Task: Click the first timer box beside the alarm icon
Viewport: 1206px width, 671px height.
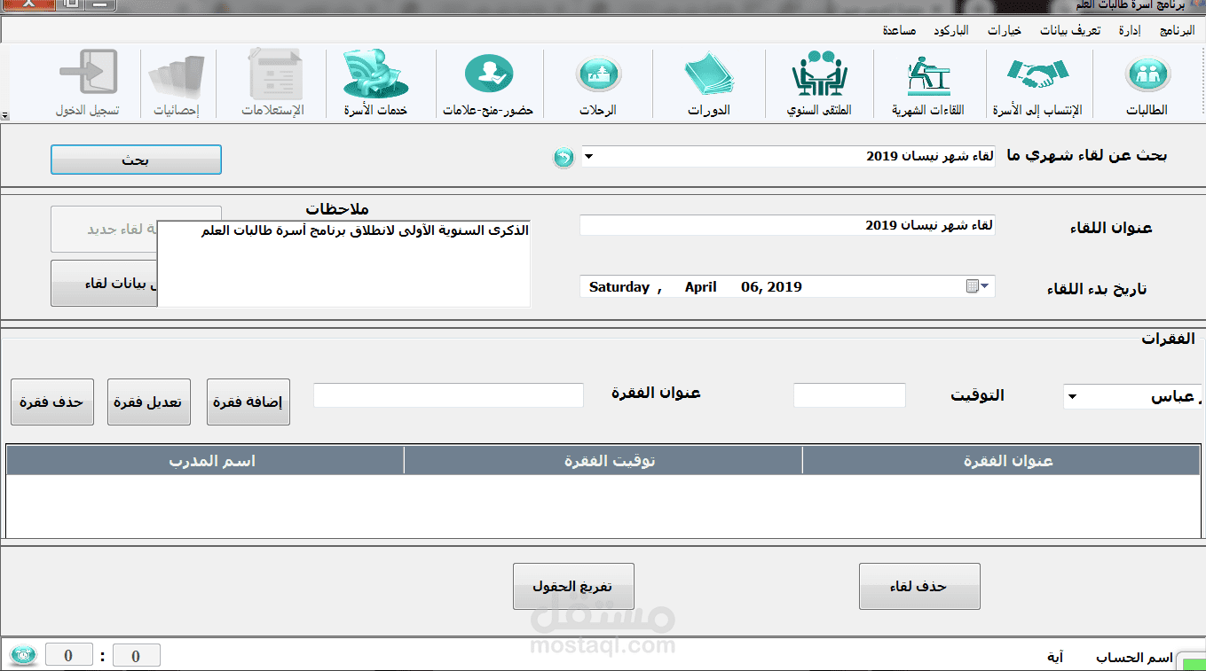Action: coord(69,656)
